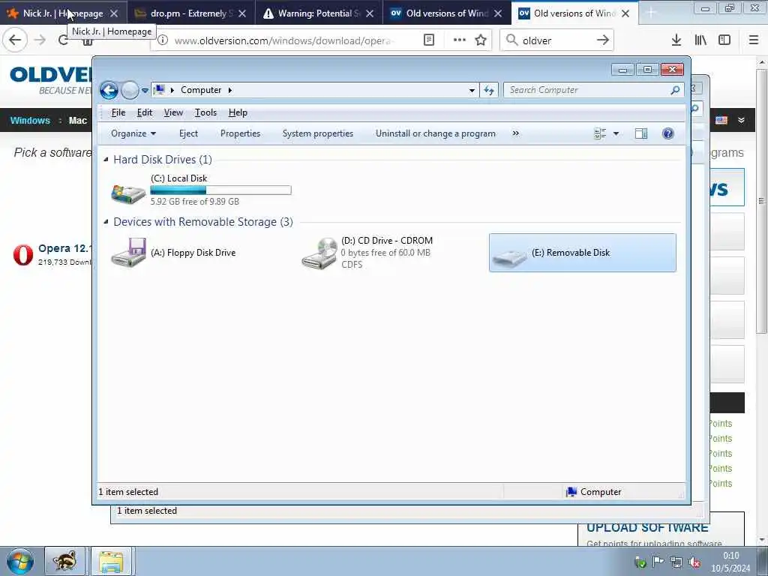This screenshot has height=576, width=768.
Task: Click System properties
Action: 317,133
